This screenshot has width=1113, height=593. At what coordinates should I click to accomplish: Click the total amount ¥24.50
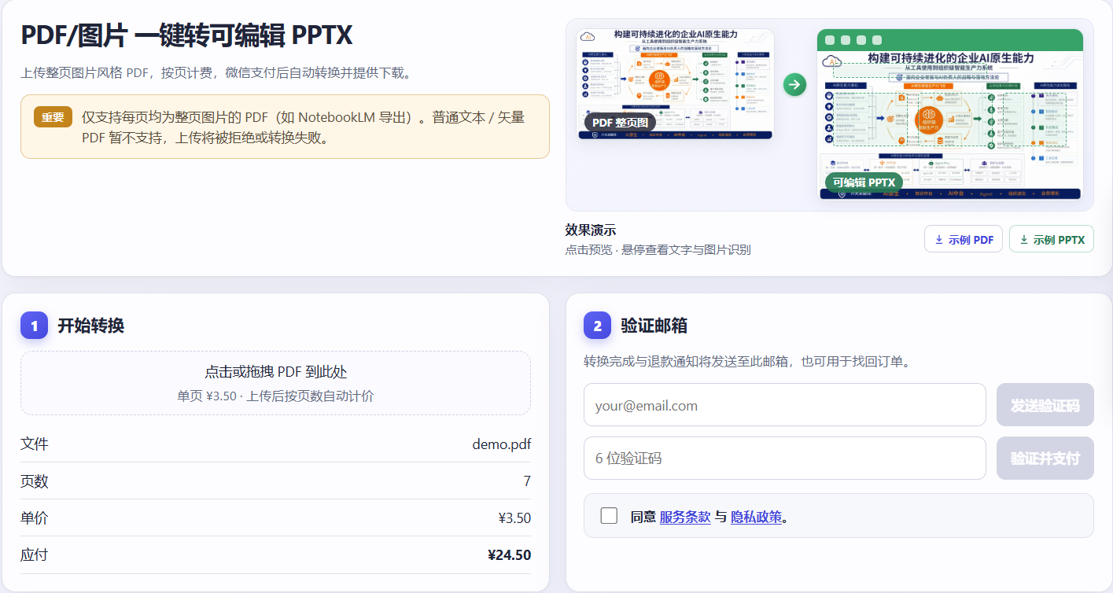[510, 555]
